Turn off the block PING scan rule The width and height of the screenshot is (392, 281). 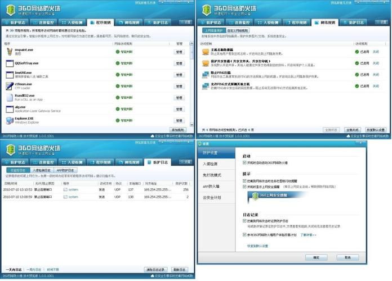coord(376,75)
